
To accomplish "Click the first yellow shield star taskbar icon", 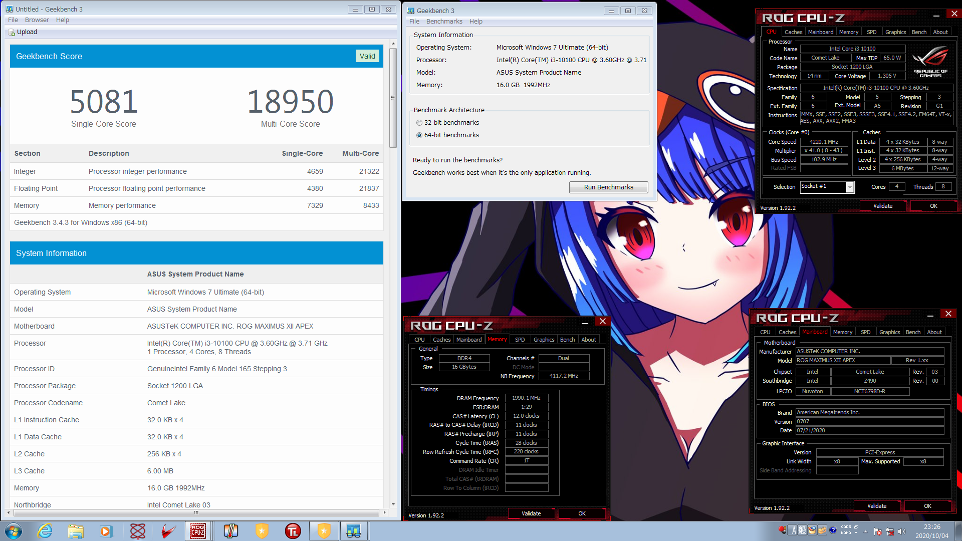I will 262,531.
